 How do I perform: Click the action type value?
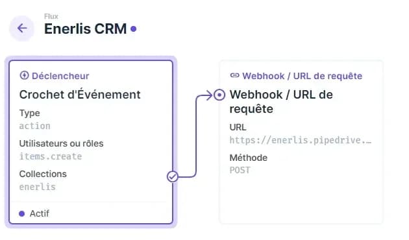(x=34, y=126)
